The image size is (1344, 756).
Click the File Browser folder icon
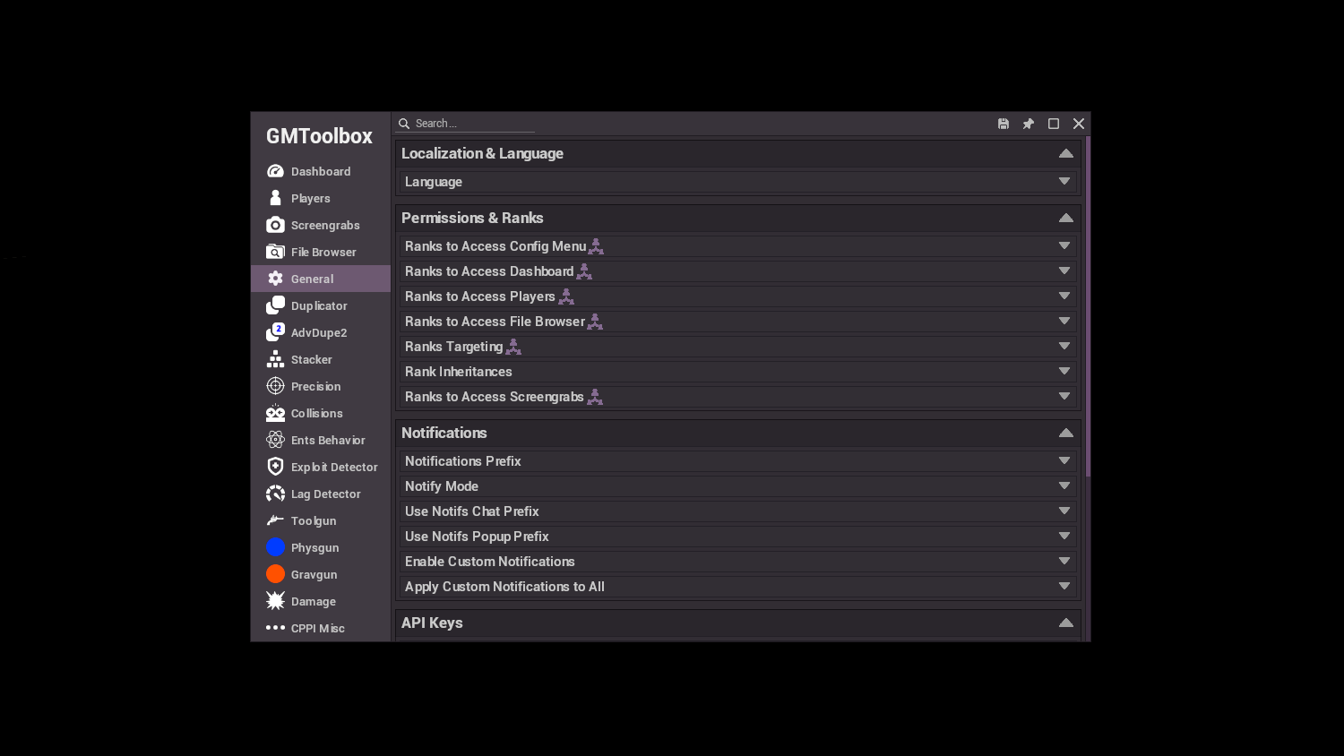click(275, 252)
